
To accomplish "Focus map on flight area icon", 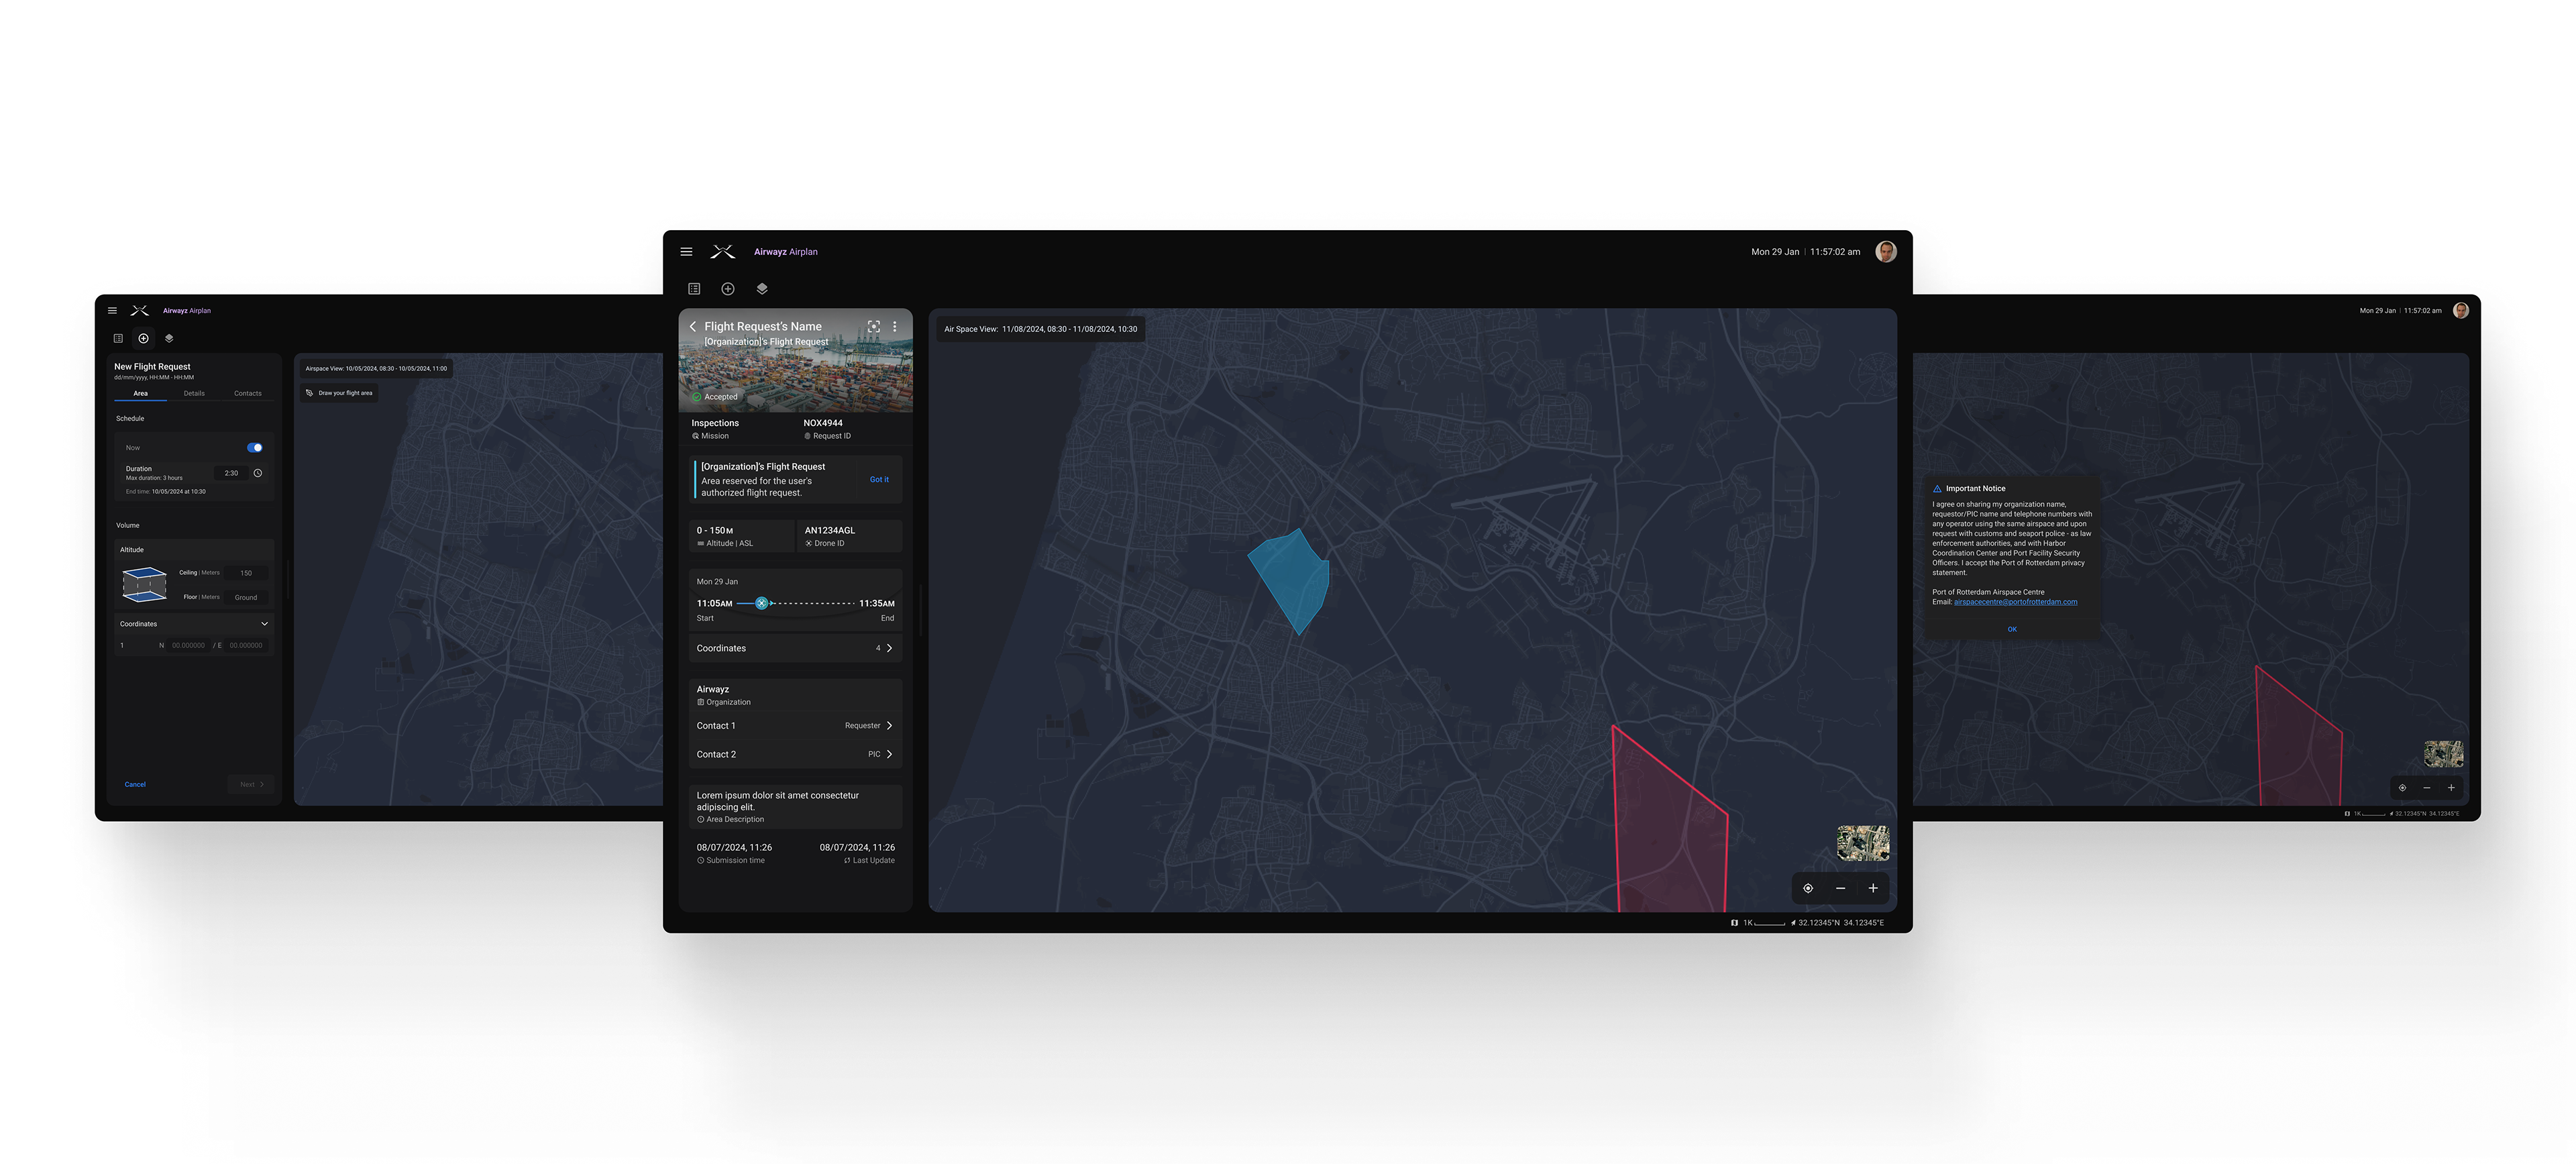I will tap(874, 327).
